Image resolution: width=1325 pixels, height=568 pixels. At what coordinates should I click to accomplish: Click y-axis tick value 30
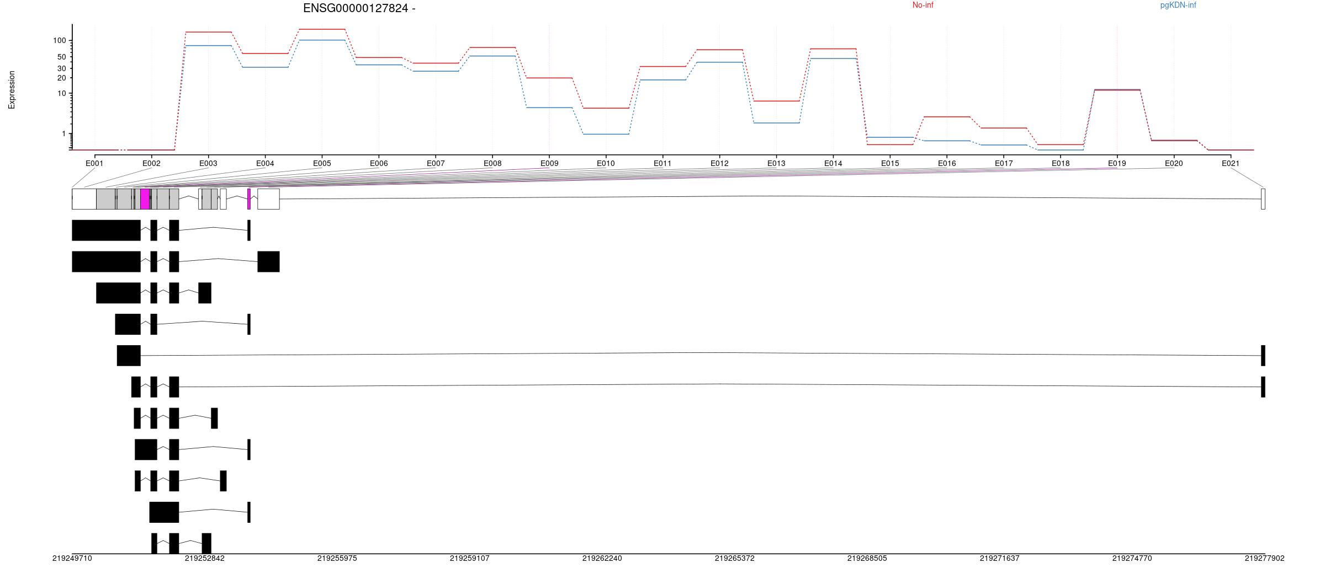coord(62,69)
